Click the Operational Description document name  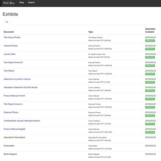coord(15,137)
